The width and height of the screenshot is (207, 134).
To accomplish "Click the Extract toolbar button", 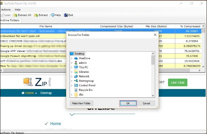I will (41, 15).
